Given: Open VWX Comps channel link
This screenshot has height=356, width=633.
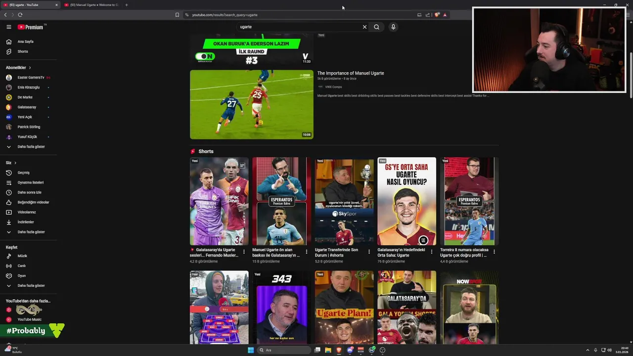Looking at the screenshot, I should click(x=333, y=87).
